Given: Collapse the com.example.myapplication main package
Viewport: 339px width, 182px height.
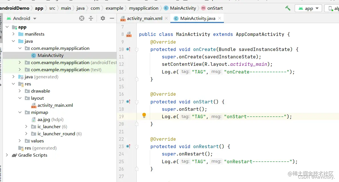Looking at the screenshot, I should pyautogui.click(x=20, y=48).
